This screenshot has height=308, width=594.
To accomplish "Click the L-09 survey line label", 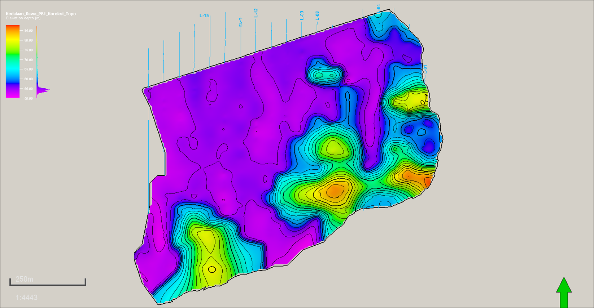I will [x=302, y=15].
